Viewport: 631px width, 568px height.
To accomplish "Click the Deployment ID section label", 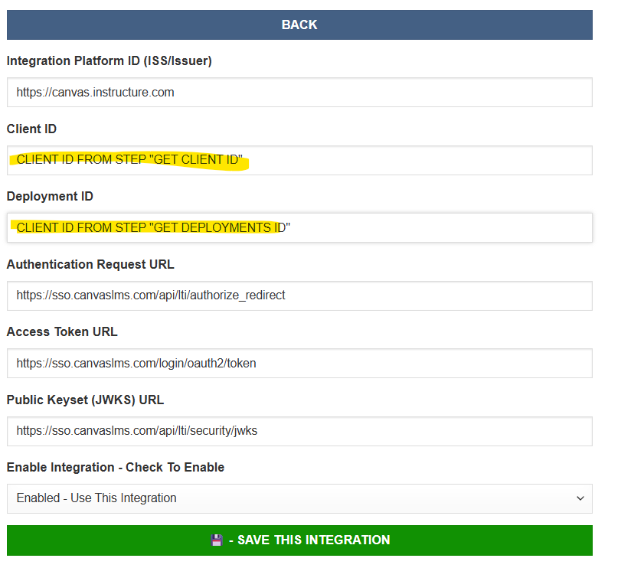I will pyautogui.click(x=49, y=196).
